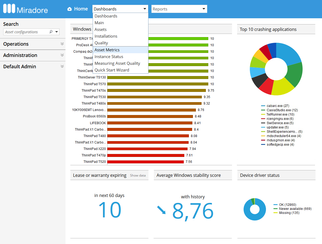Click the search magnifier icon
The image size is (322, 244).
click(51, 32)
